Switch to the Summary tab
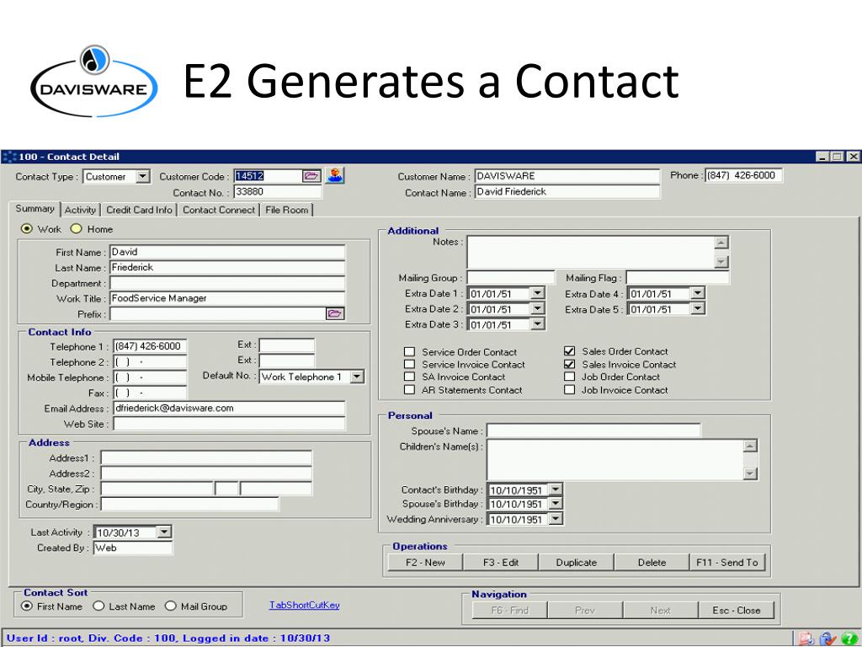The width and height of the screenshot is (862, 647). pos(35,209)
